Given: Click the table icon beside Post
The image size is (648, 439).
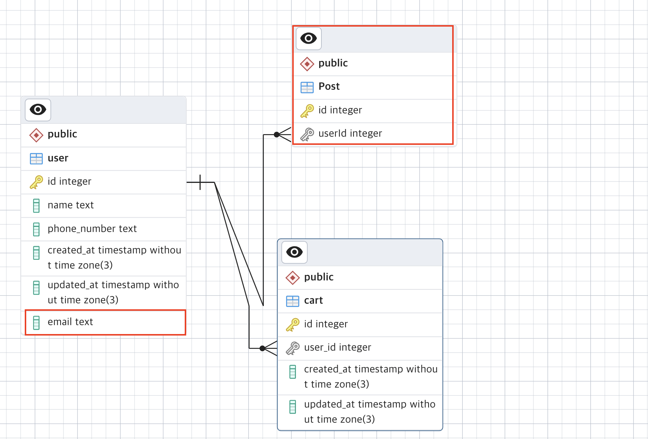Looking at the screenshot, I should 307,87.
